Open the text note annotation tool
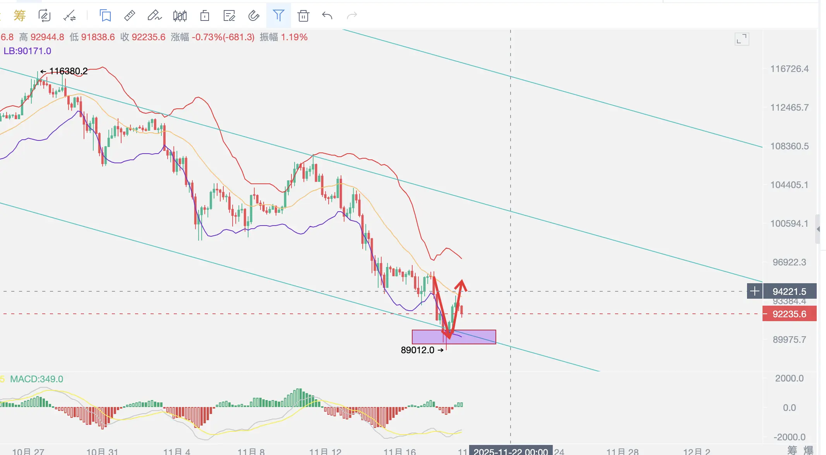Image resolution: width=826 pixels, height=455 pixels. (x=229, y=16)
